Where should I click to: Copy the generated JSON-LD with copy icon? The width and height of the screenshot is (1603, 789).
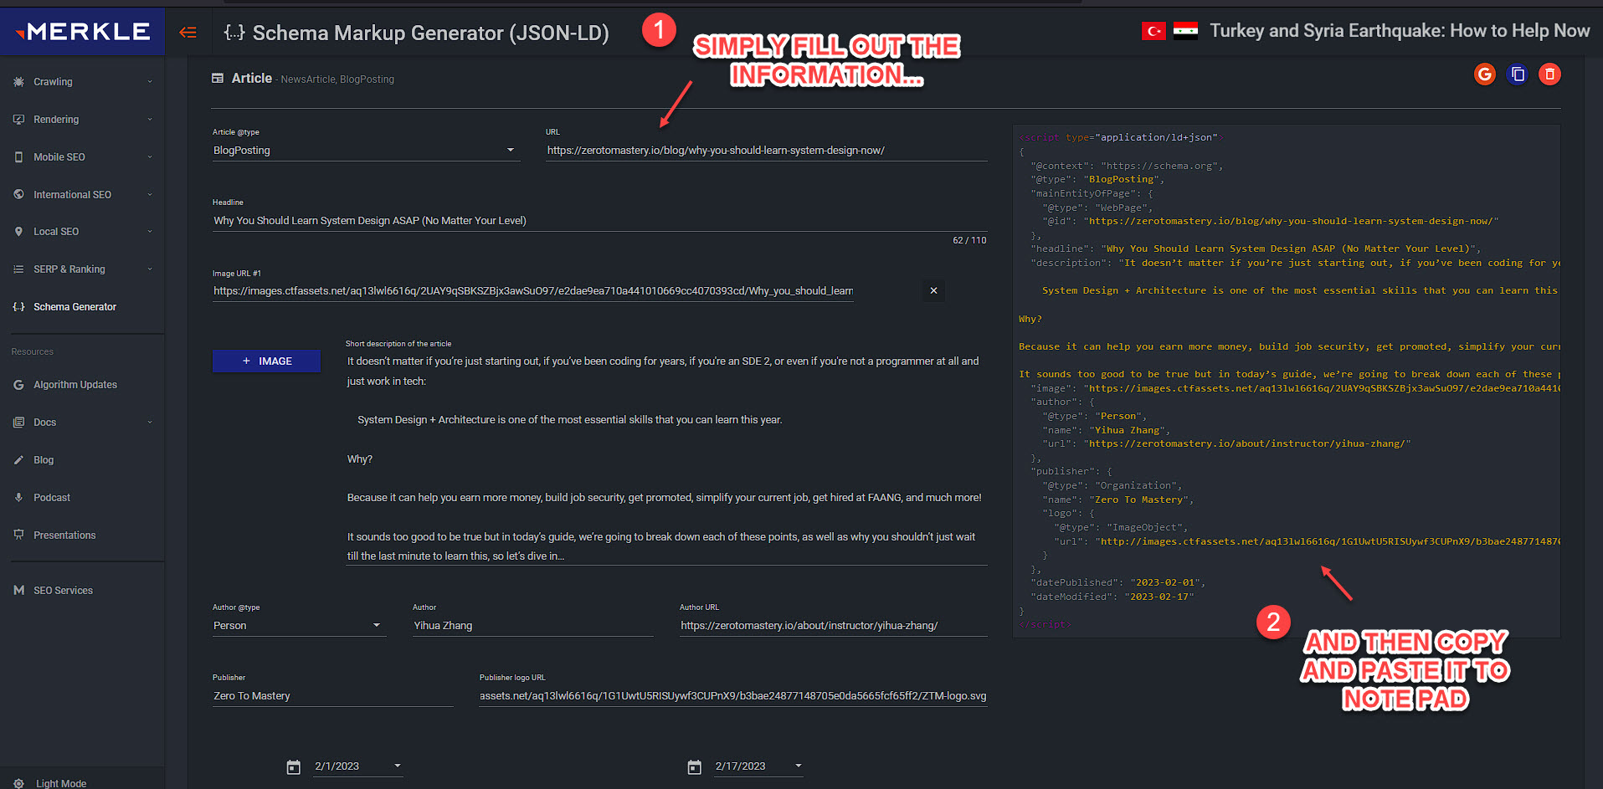point(1518,74)
